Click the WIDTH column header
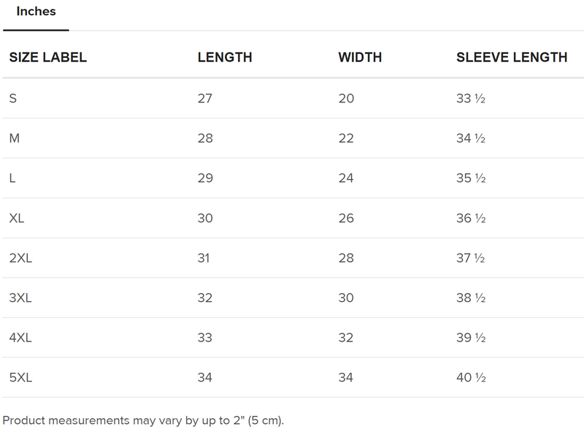This screenshot has height=435, width=584. click(360, 58)
